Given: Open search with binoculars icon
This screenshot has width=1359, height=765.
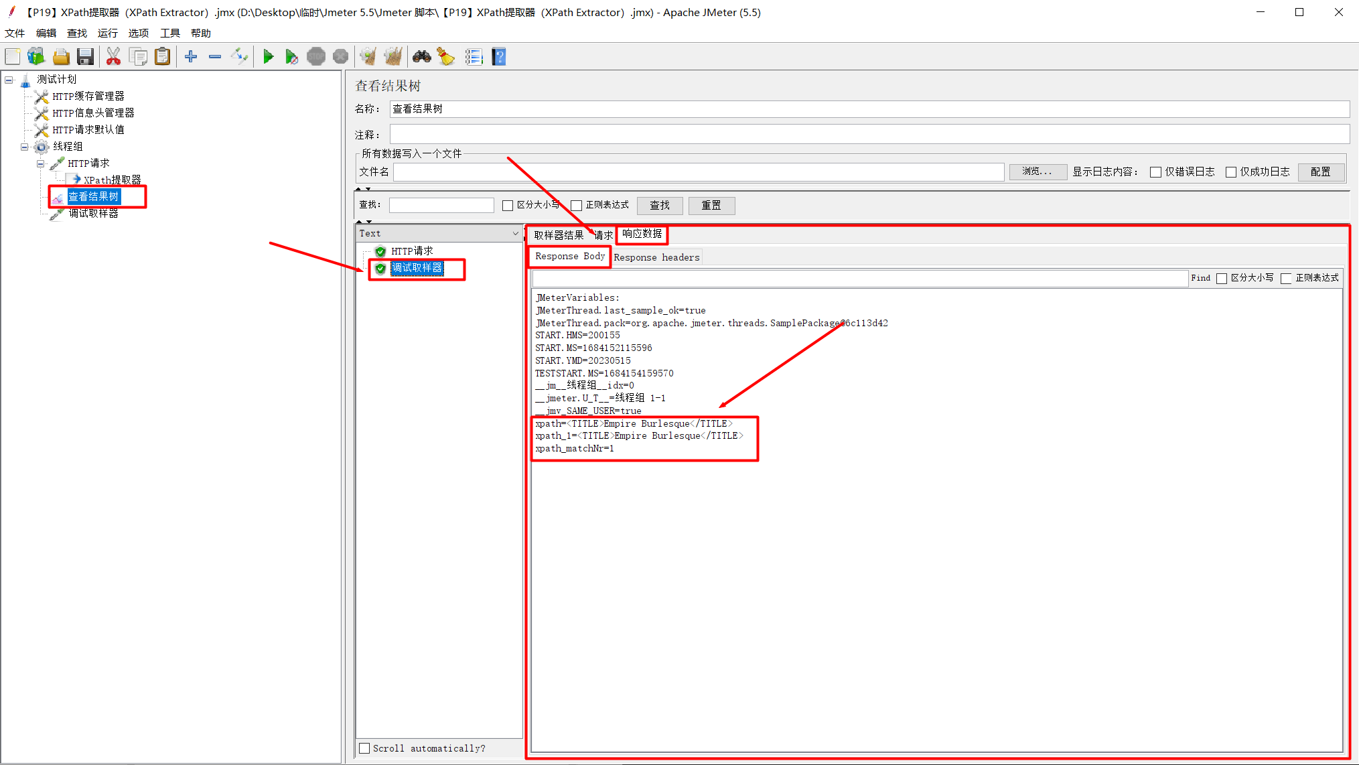Looking at the screenshot, I should point(422,56).
